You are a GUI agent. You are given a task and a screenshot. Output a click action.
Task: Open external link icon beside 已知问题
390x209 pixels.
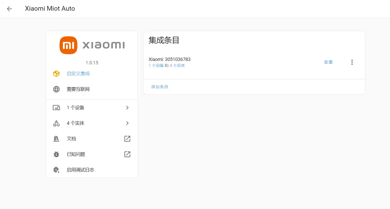click(127, 154)
